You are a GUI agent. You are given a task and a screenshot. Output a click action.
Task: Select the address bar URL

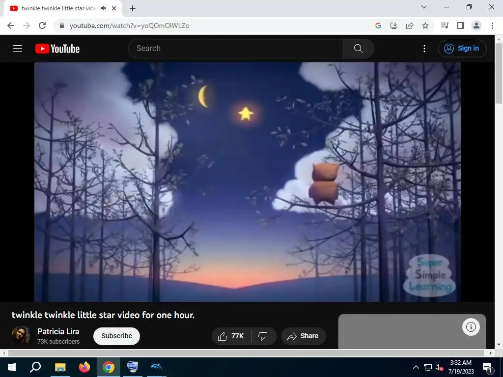(129, 26)
